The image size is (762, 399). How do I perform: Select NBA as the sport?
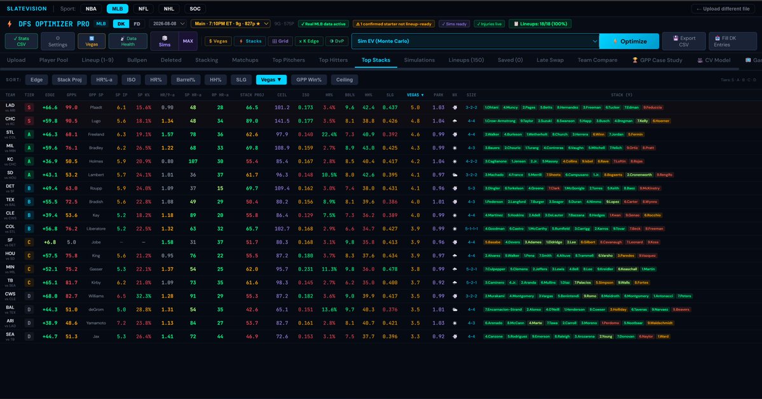[x=91, y=9]
